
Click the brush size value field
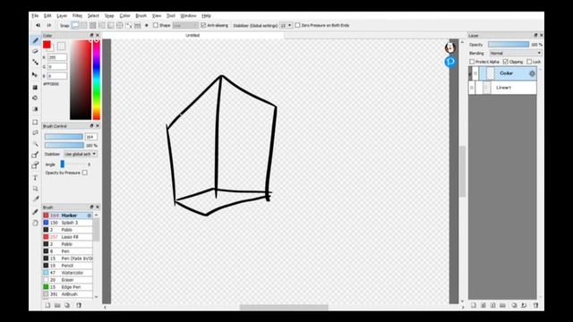click(x=91, y=137)
